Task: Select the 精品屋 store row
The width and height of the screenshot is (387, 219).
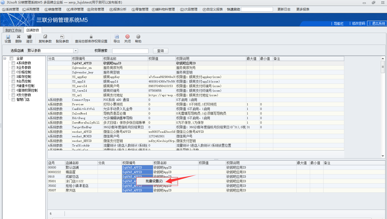Action: tap(216, 172)
